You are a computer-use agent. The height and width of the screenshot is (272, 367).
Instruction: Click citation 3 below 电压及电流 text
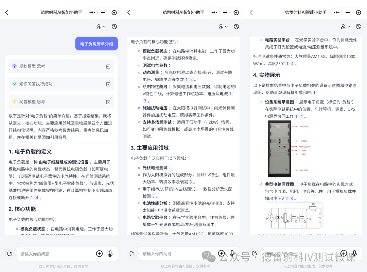click(145, 101)
